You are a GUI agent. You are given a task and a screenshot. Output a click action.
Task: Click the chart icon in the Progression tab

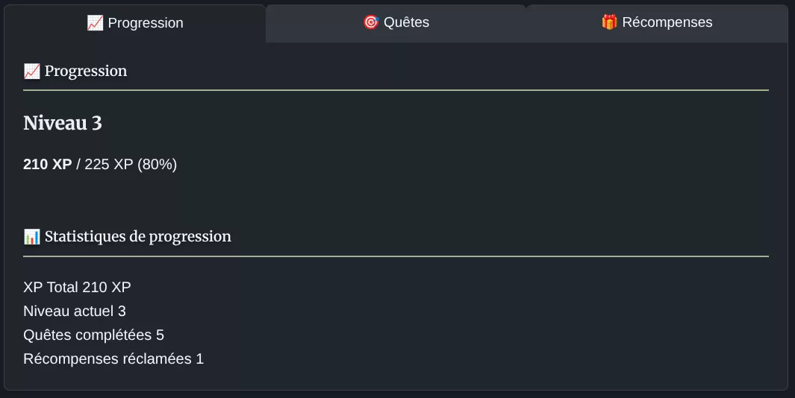95,23
